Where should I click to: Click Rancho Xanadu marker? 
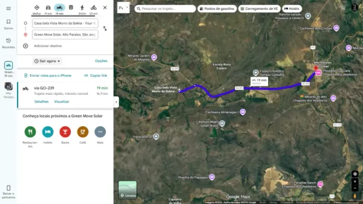(x=308, y=16)
